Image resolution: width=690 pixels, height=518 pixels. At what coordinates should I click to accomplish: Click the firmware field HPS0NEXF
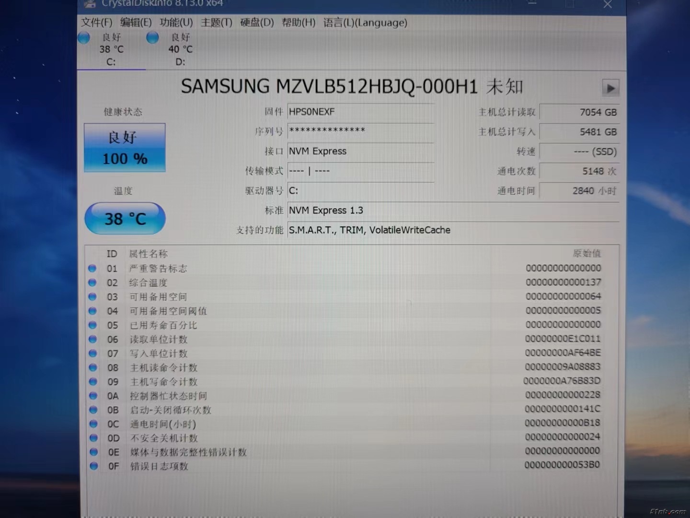pyautogui.click(x=360, y=112)
